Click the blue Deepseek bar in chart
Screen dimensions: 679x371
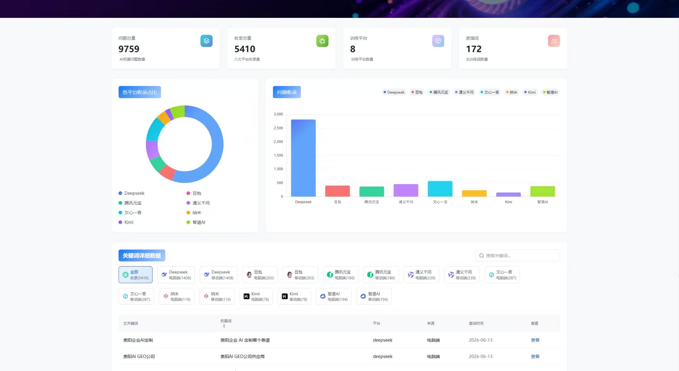303,158
